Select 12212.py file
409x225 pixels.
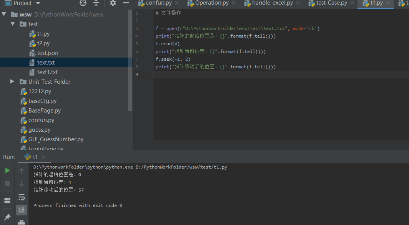tap(40, 91)
